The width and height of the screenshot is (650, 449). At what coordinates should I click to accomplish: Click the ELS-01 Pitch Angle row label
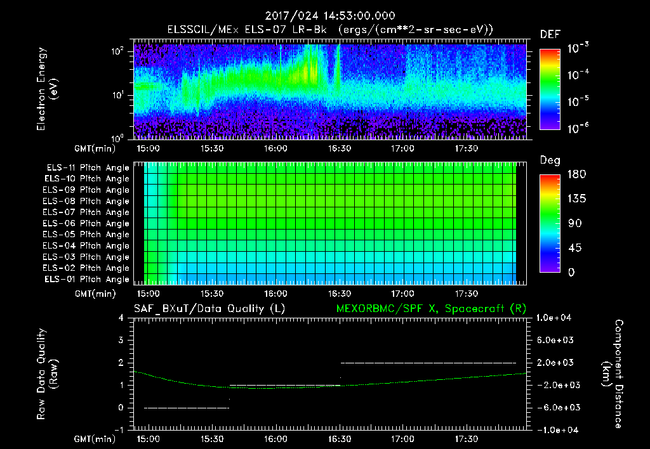[87, 279]
